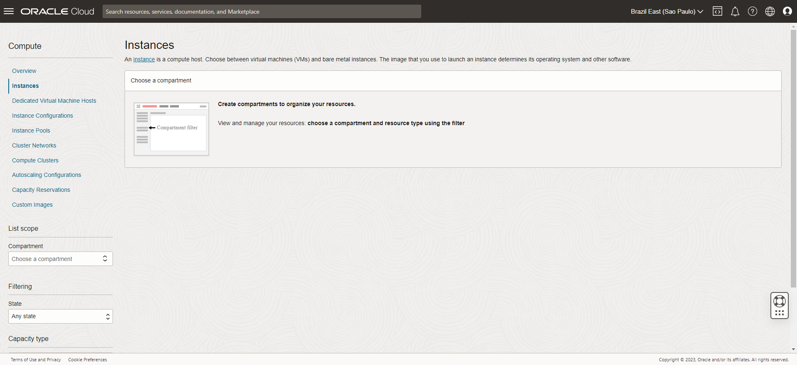
Task: Open Cluster Networks page
Action: click(34, 145)
